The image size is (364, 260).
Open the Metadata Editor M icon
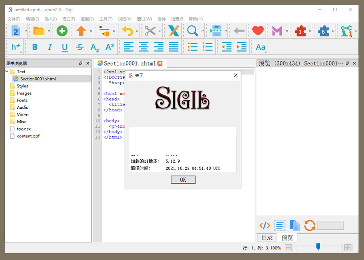[x=277, y=31]
